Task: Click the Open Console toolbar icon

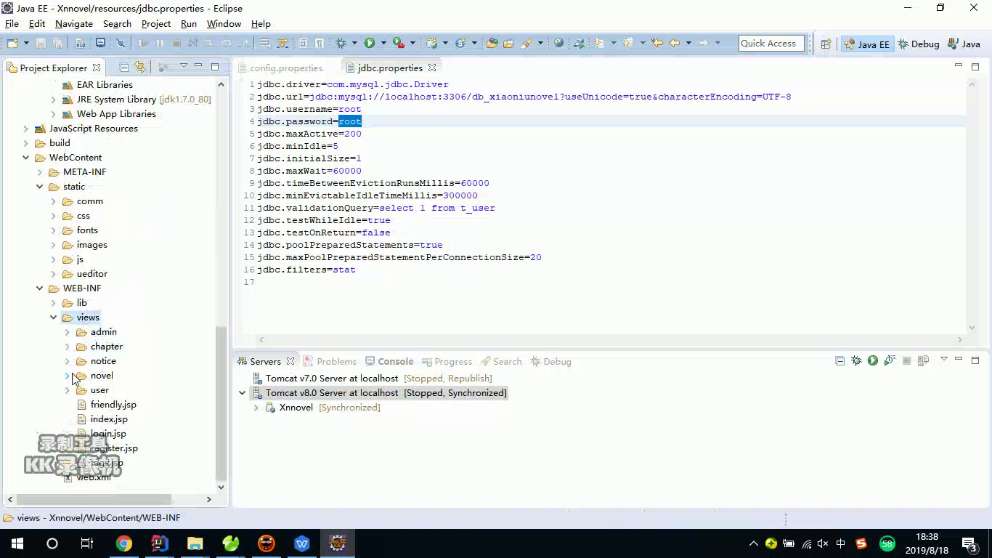Action: pos(100,44)
